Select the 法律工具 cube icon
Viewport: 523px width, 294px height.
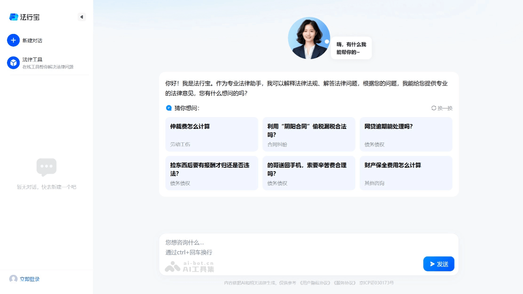[13, 62]
